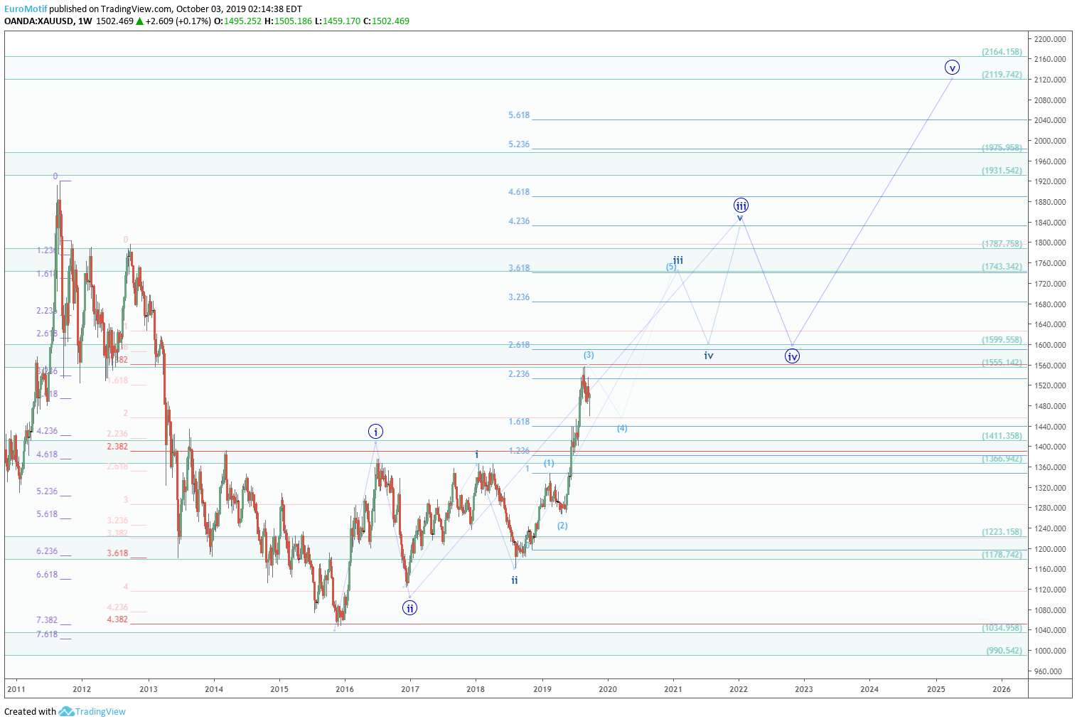Click the purple 7.382 Fibonacci label
The height and width of the screenshot is (724, 1077).
(47, 620)
